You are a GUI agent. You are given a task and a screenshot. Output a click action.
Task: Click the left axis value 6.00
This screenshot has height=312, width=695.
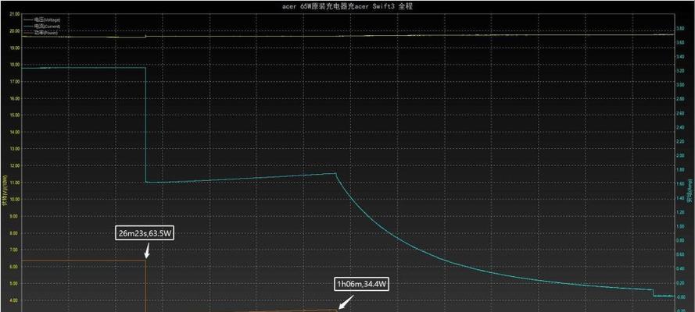pyautogui.click(x=16, y=267)
